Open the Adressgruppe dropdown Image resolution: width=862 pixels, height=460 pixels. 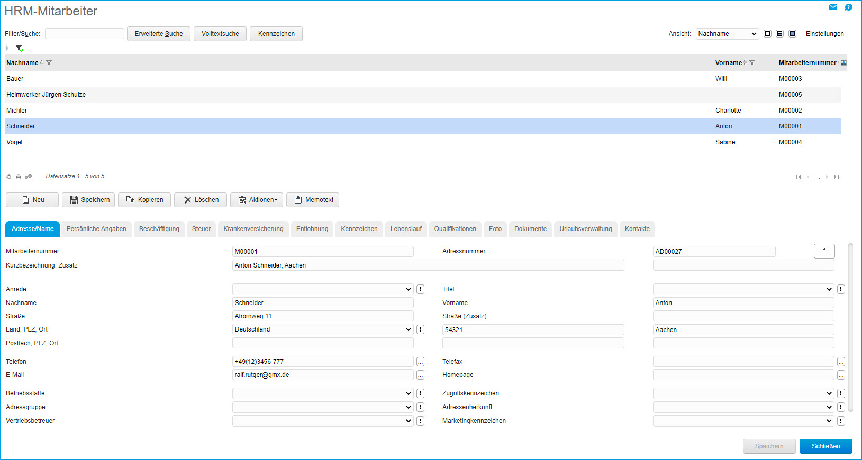(x=322, y=407)
